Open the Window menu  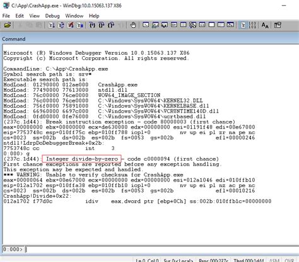click(74, 16)
